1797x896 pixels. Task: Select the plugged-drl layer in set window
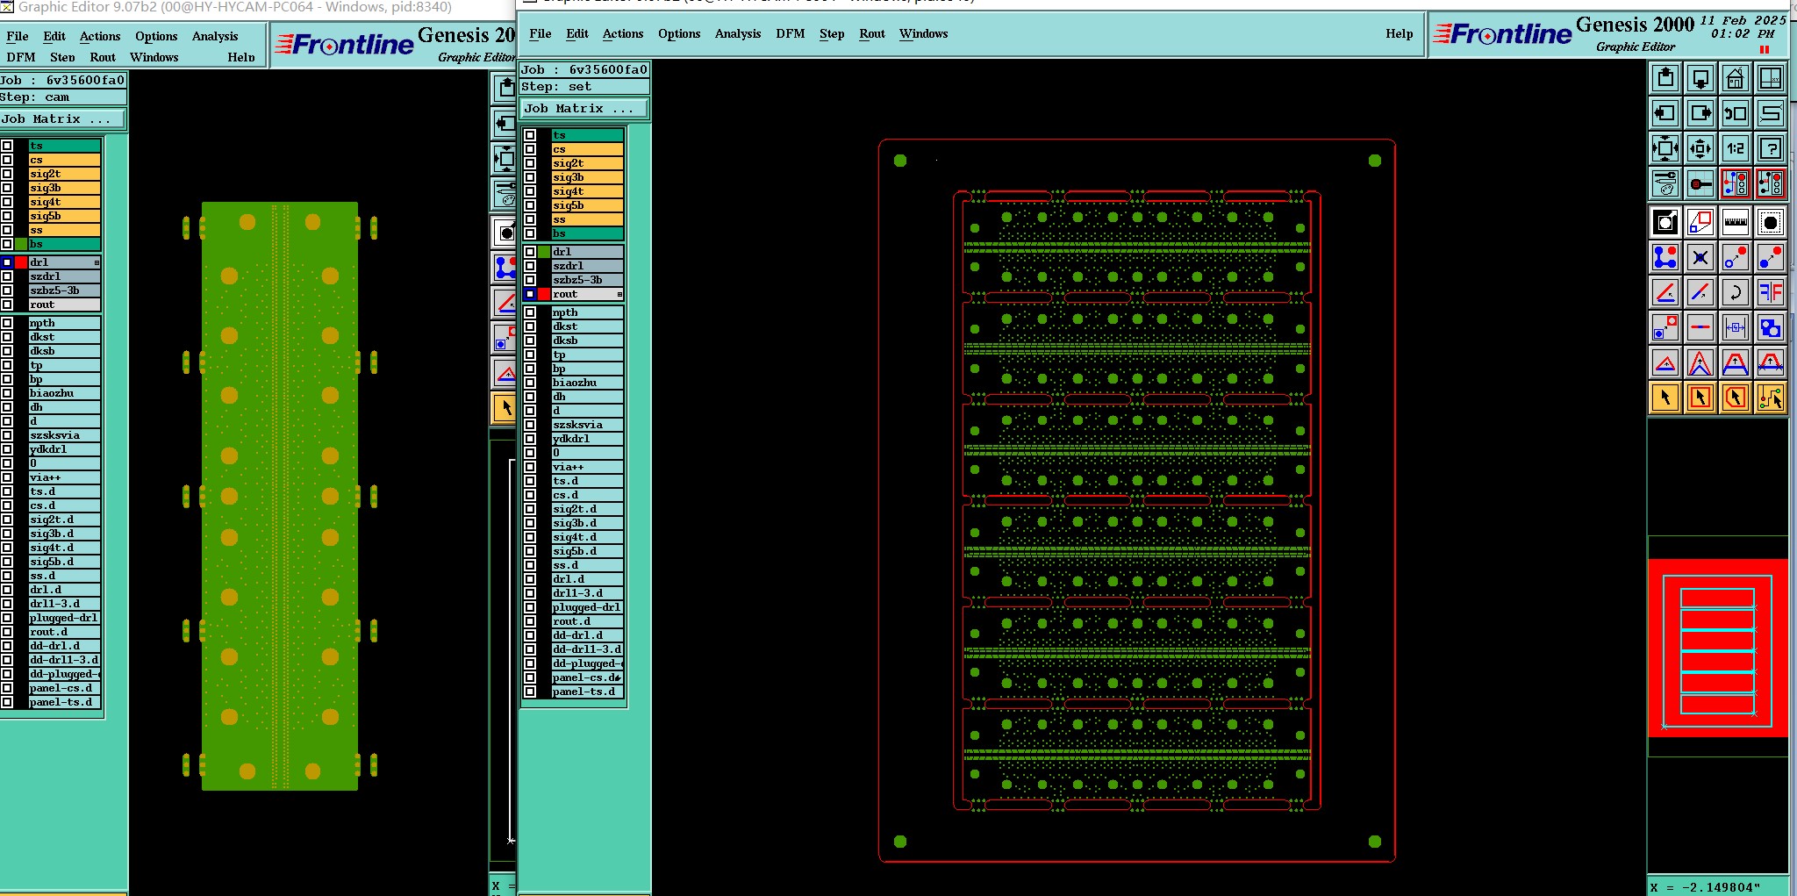click(x=587, y=607)
